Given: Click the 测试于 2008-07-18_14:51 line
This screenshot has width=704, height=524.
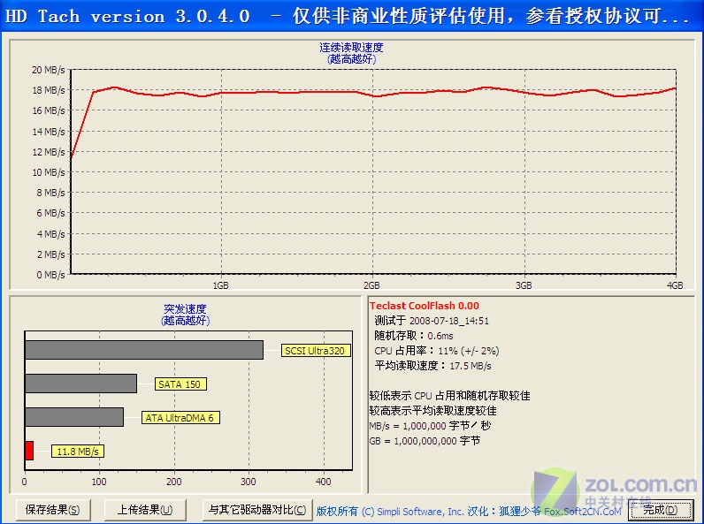Looking at the screenshot, I should click(x=432, y=321).
